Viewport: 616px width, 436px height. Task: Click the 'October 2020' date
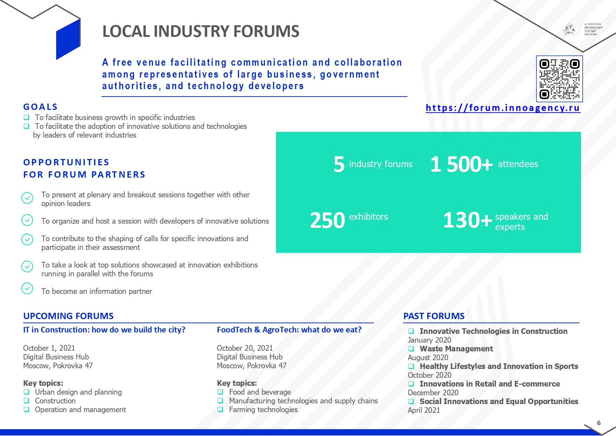(430, 375)
